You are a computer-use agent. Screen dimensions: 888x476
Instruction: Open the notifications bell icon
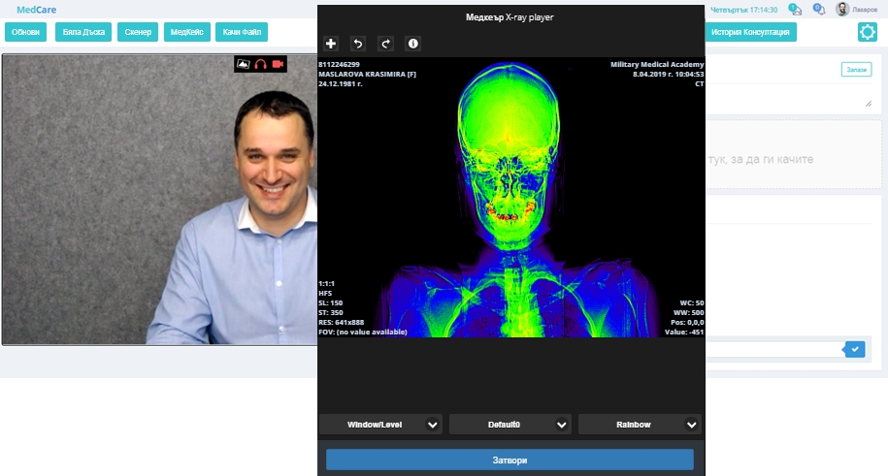pos(819,10)
